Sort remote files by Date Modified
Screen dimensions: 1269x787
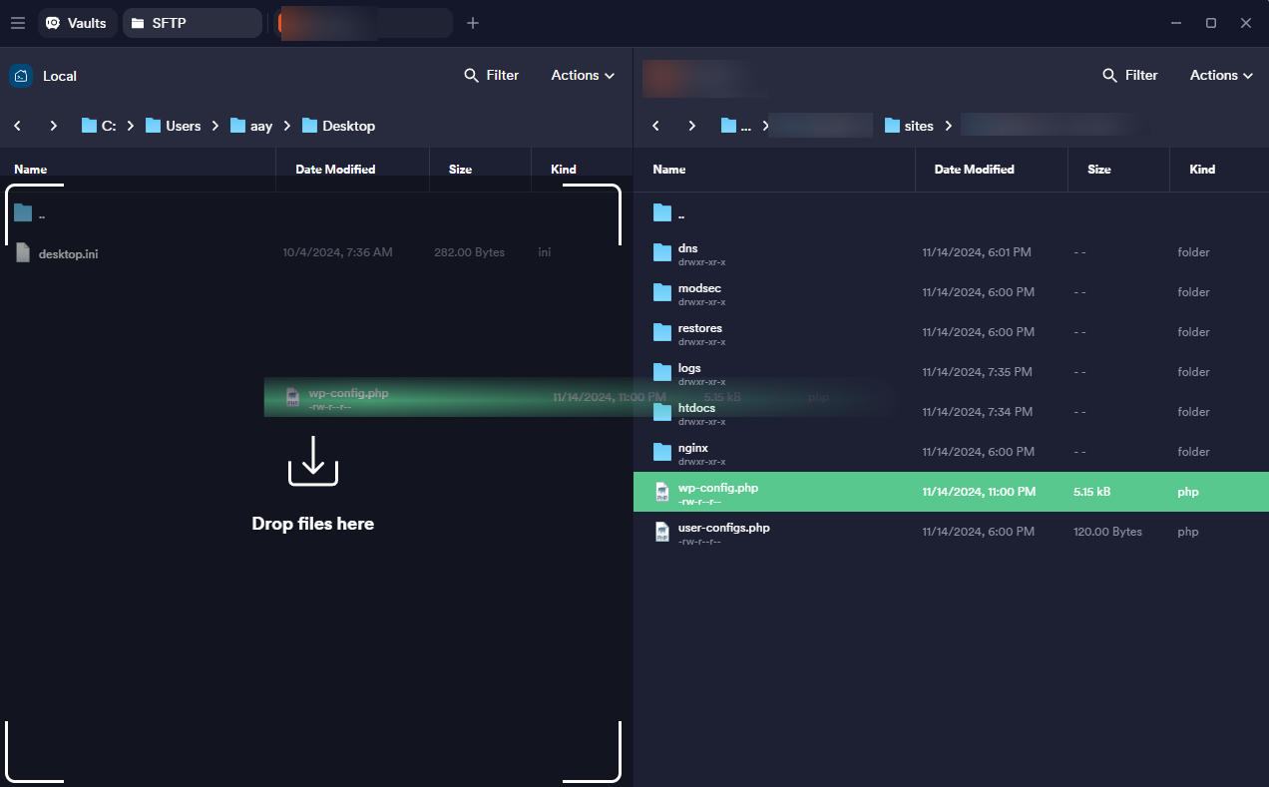click(974, 170)
